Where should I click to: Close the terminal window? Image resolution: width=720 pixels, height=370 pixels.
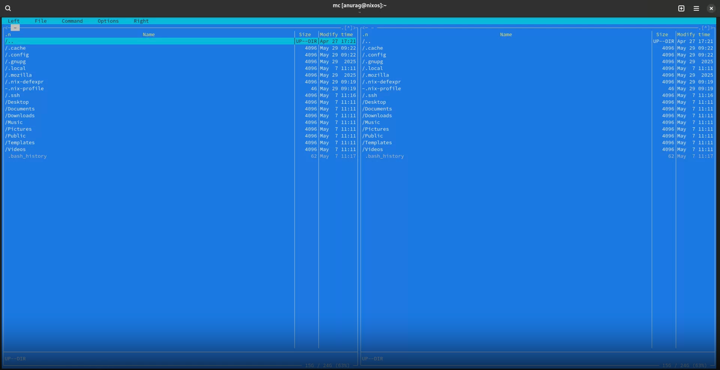[x=711, y=8]
